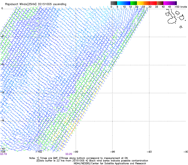This screenshot has height=165, width=188.
Task: Click the orange 25-30 knots legend swatch
Action: (147, 3)
